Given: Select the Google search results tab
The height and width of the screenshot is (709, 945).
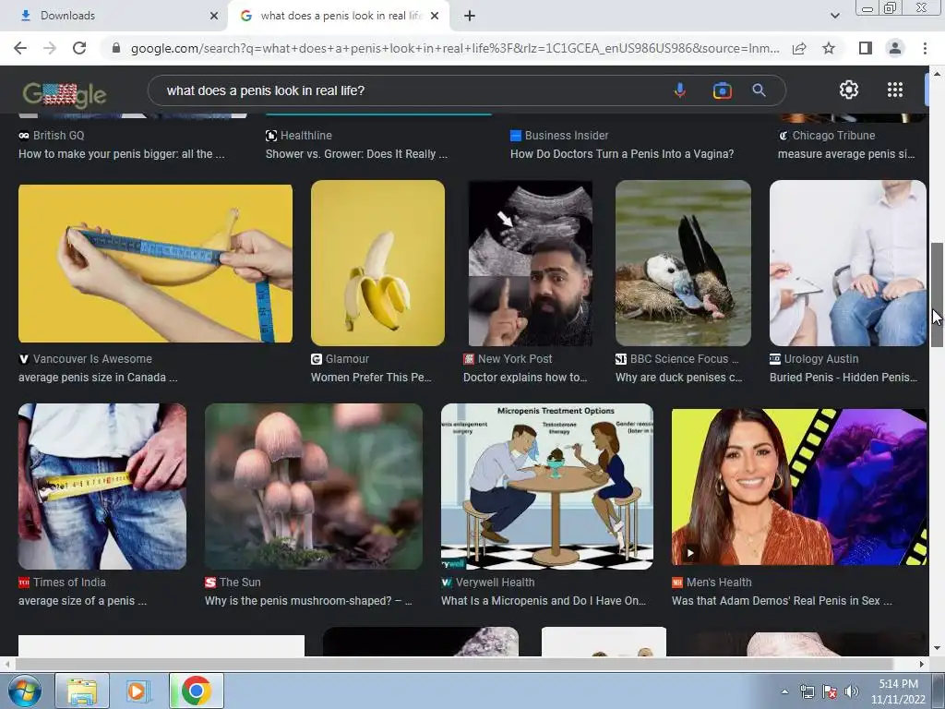Looking at the screenshot, I should (339, 16).
